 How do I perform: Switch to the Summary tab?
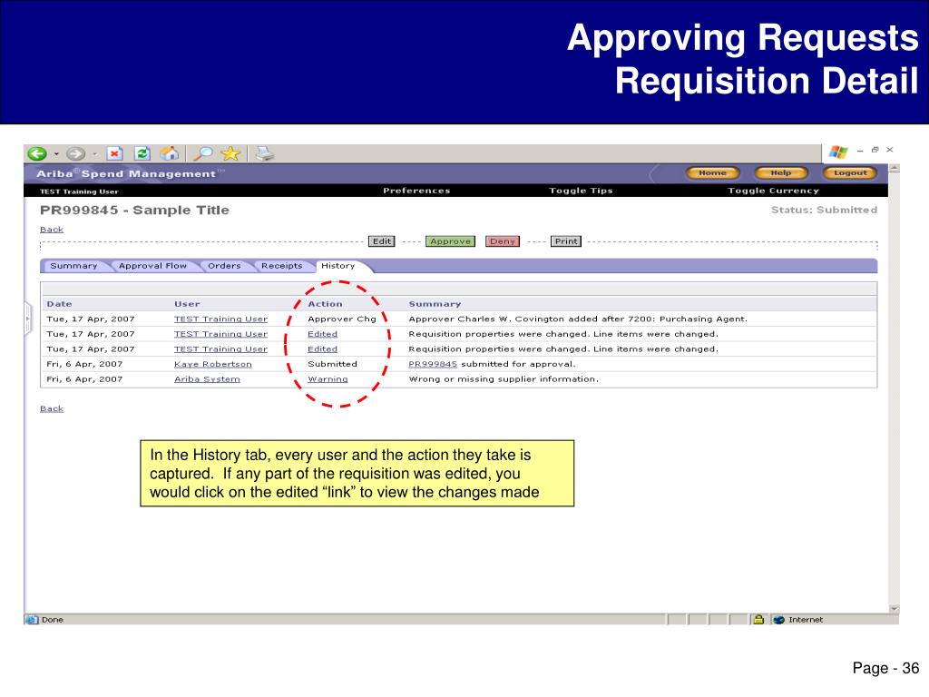click(x=73, y=266)
